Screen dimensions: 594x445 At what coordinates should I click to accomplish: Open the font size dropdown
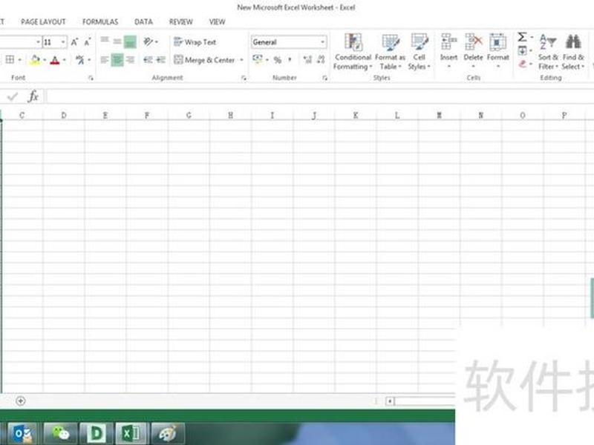pyautogui.click(x=63, y=42)
